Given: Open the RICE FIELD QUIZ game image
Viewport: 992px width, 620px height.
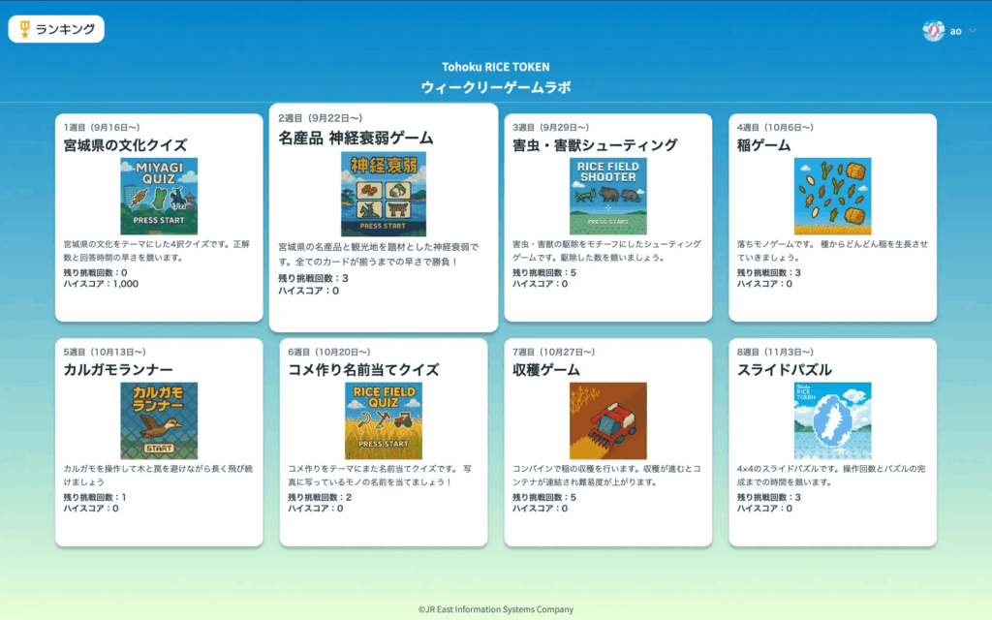Looking at the screenshot, I should click(x=383, y=420).
